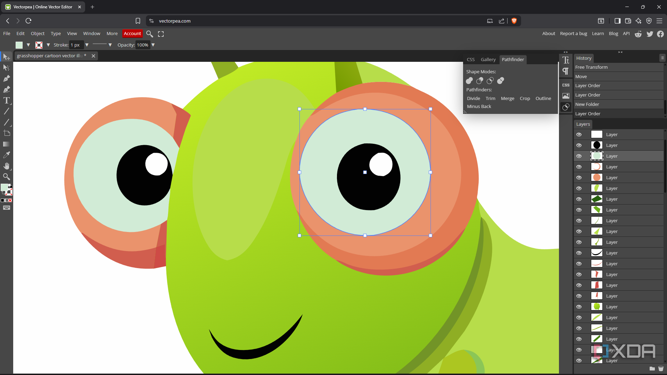Open the Object menu
This screenshot has width=667, height=375.
(x=38, y=34)
